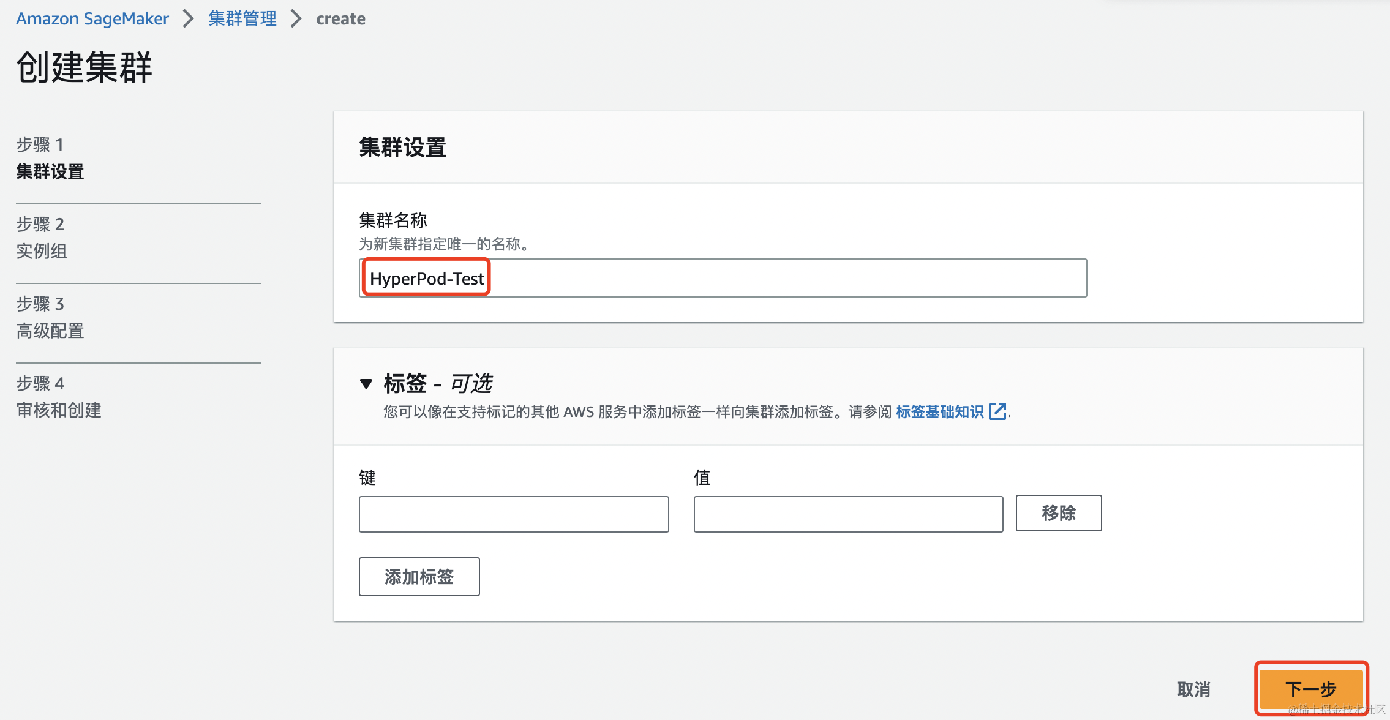Select 步骤 4 审核和创建 in wizard steps
The height and width of the screenshot is (720, 1390).
[x=59, y=397]
